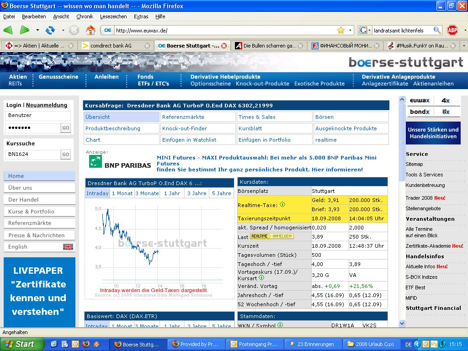Click the Benutzer username field
The image size is (468, 351).
[37, 116]
